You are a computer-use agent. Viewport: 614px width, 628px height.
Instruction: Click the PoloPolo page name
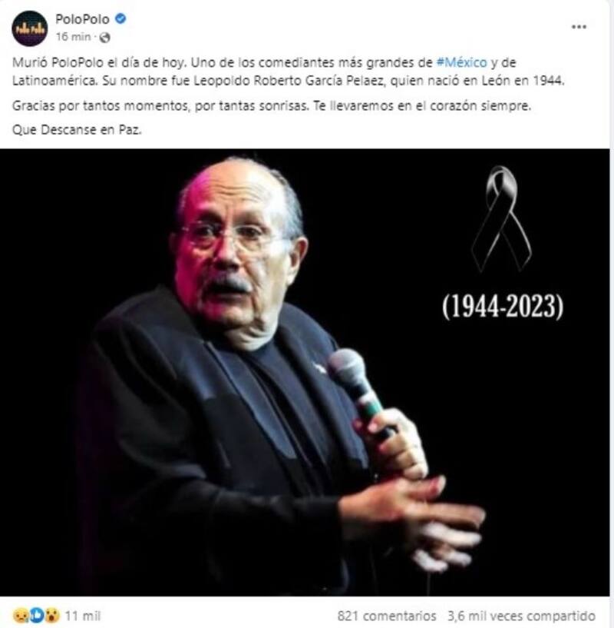pyautogui.click(x=82, y=18)
